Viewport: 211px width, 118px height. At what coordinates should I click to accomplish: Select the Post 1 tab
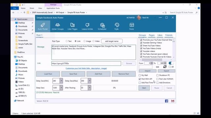point(39,35)
